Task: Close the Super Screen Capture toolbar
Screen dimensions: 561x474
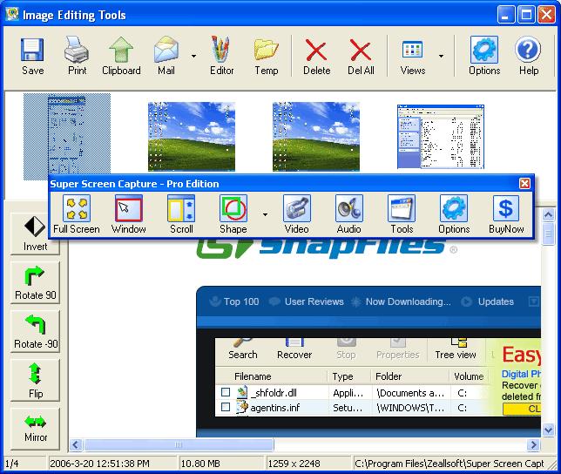Action: 524,184
